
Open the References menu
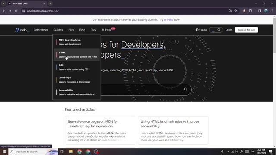coord(41,30)
